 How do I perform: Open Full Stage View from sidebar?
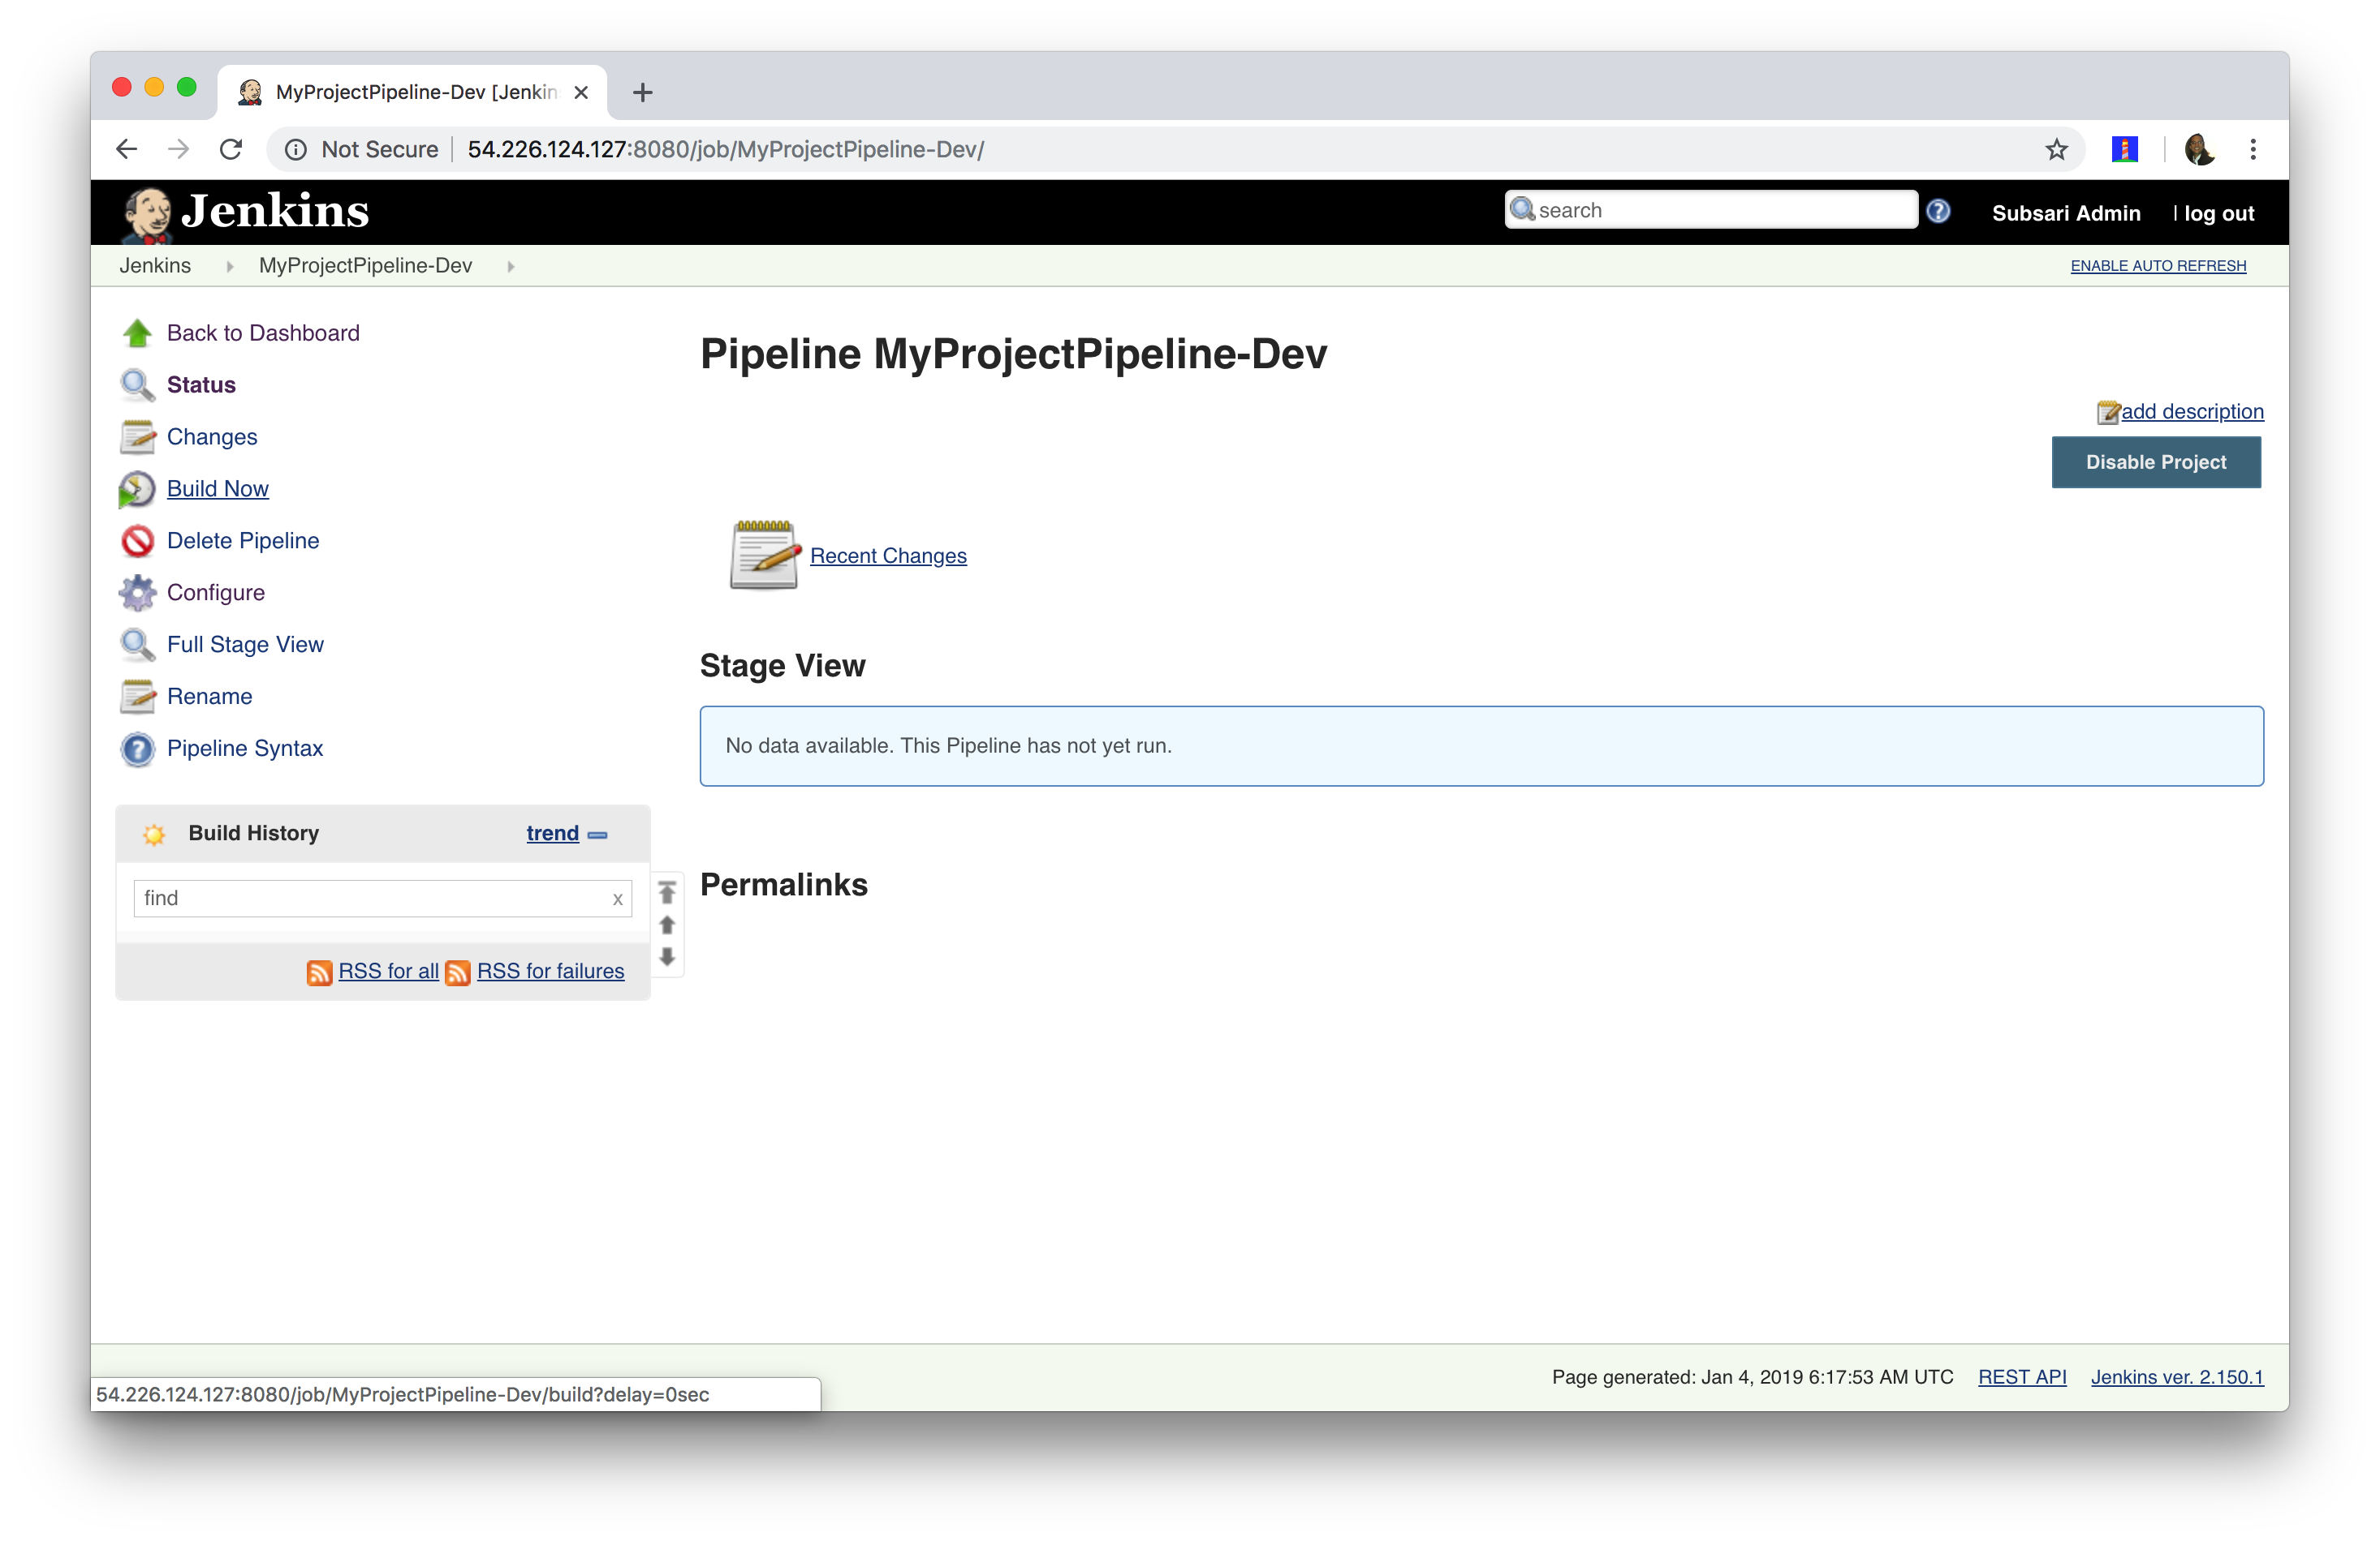[x=245, y=645]
